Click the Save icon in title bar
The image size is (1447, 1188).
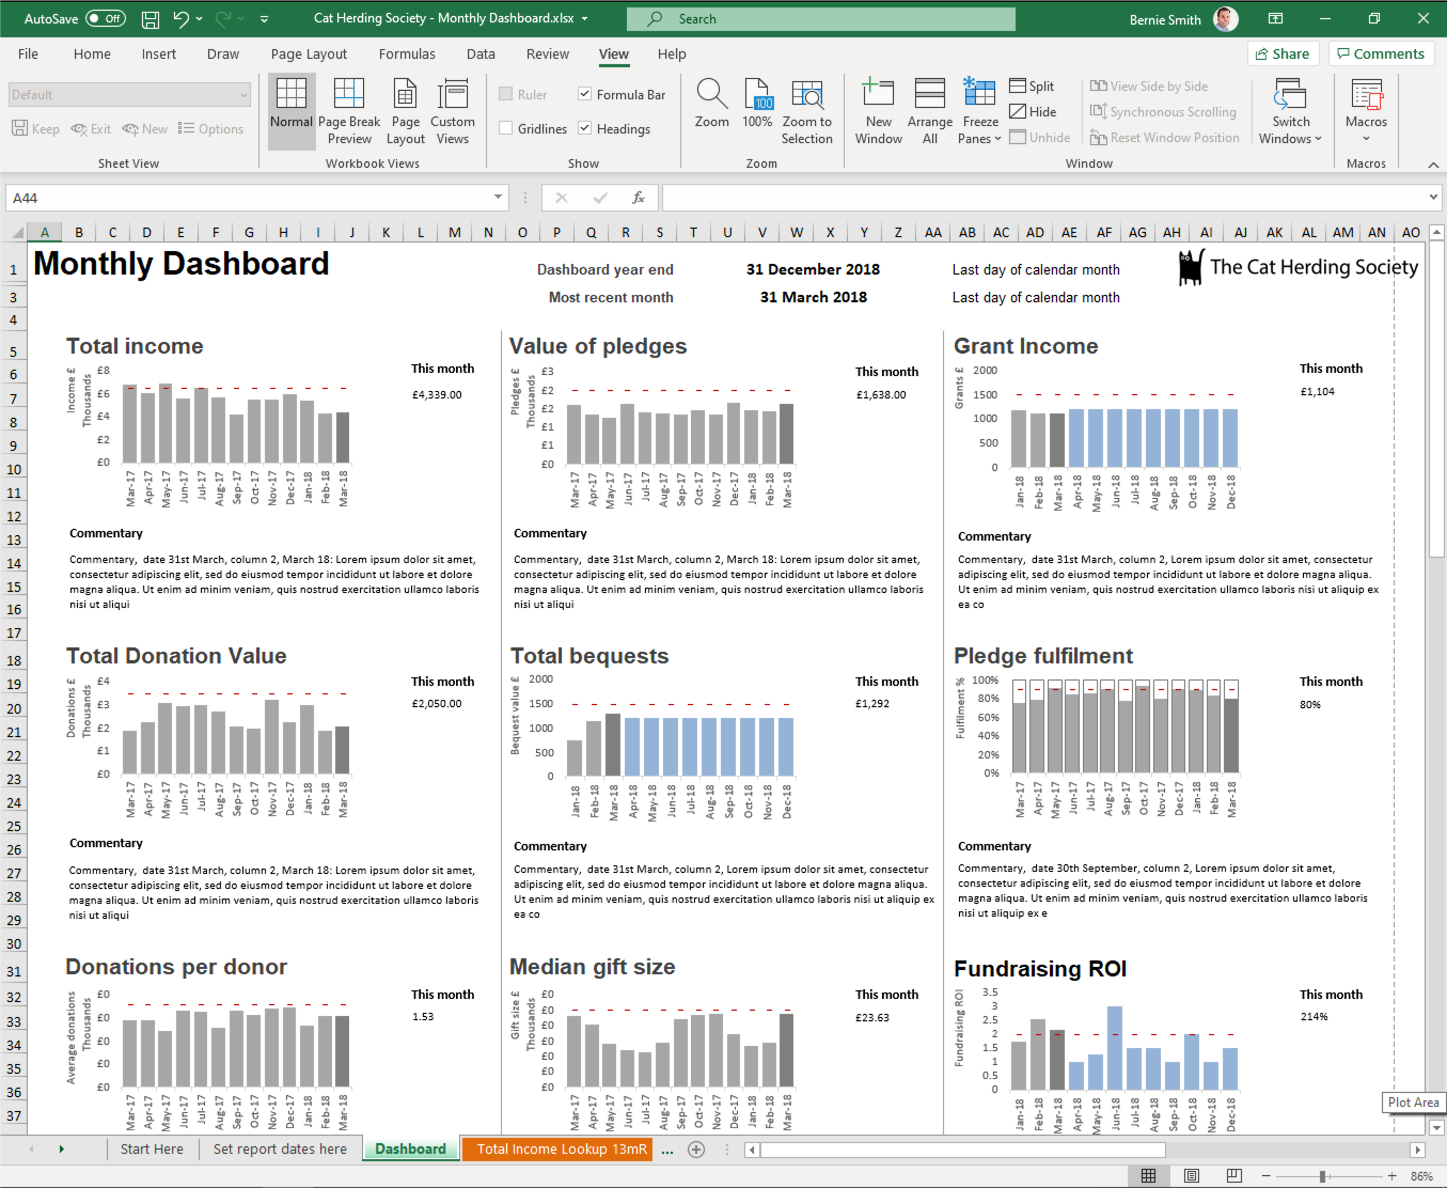(x=150, y=19)
